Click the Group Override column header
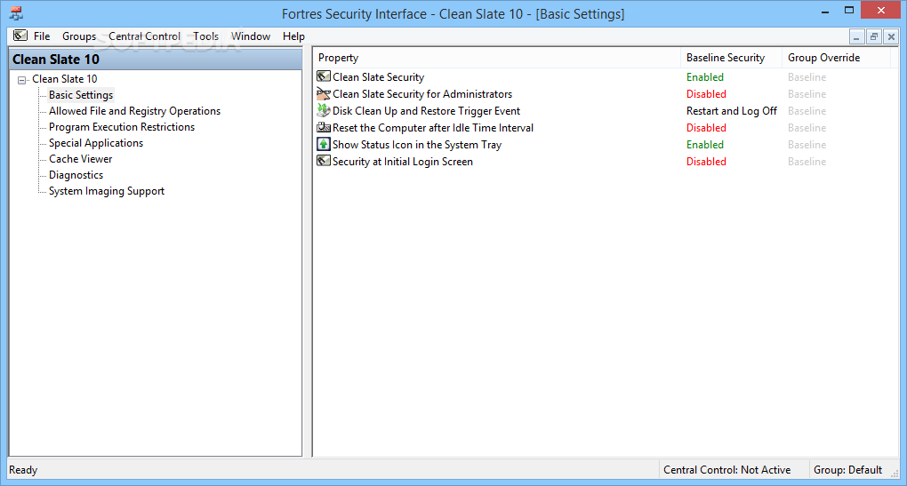Image resolution: width=907 pixels, height=486 pixels. click(836, 58)
